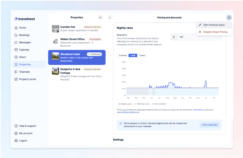Image resolution: width=243 pixels, height=158 pixels.
Task: Click the info icon in the banner
Action: pos(120,123)
